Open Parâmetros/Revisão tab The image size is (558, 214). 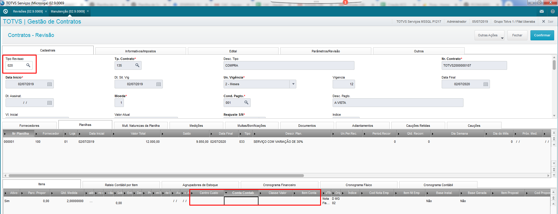coord(326,51)
